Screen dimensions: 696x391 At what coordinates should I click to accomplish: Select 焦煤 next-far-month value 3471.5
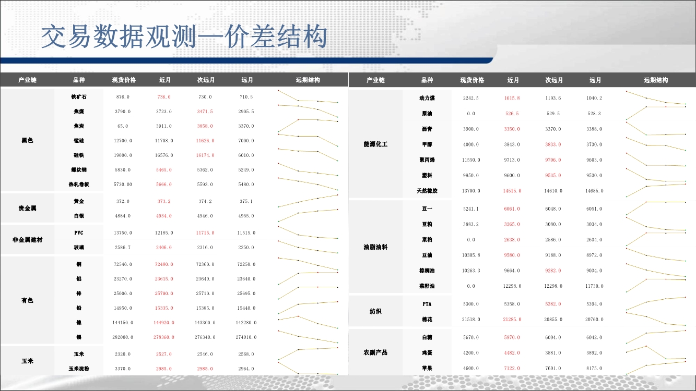(205, 112)
